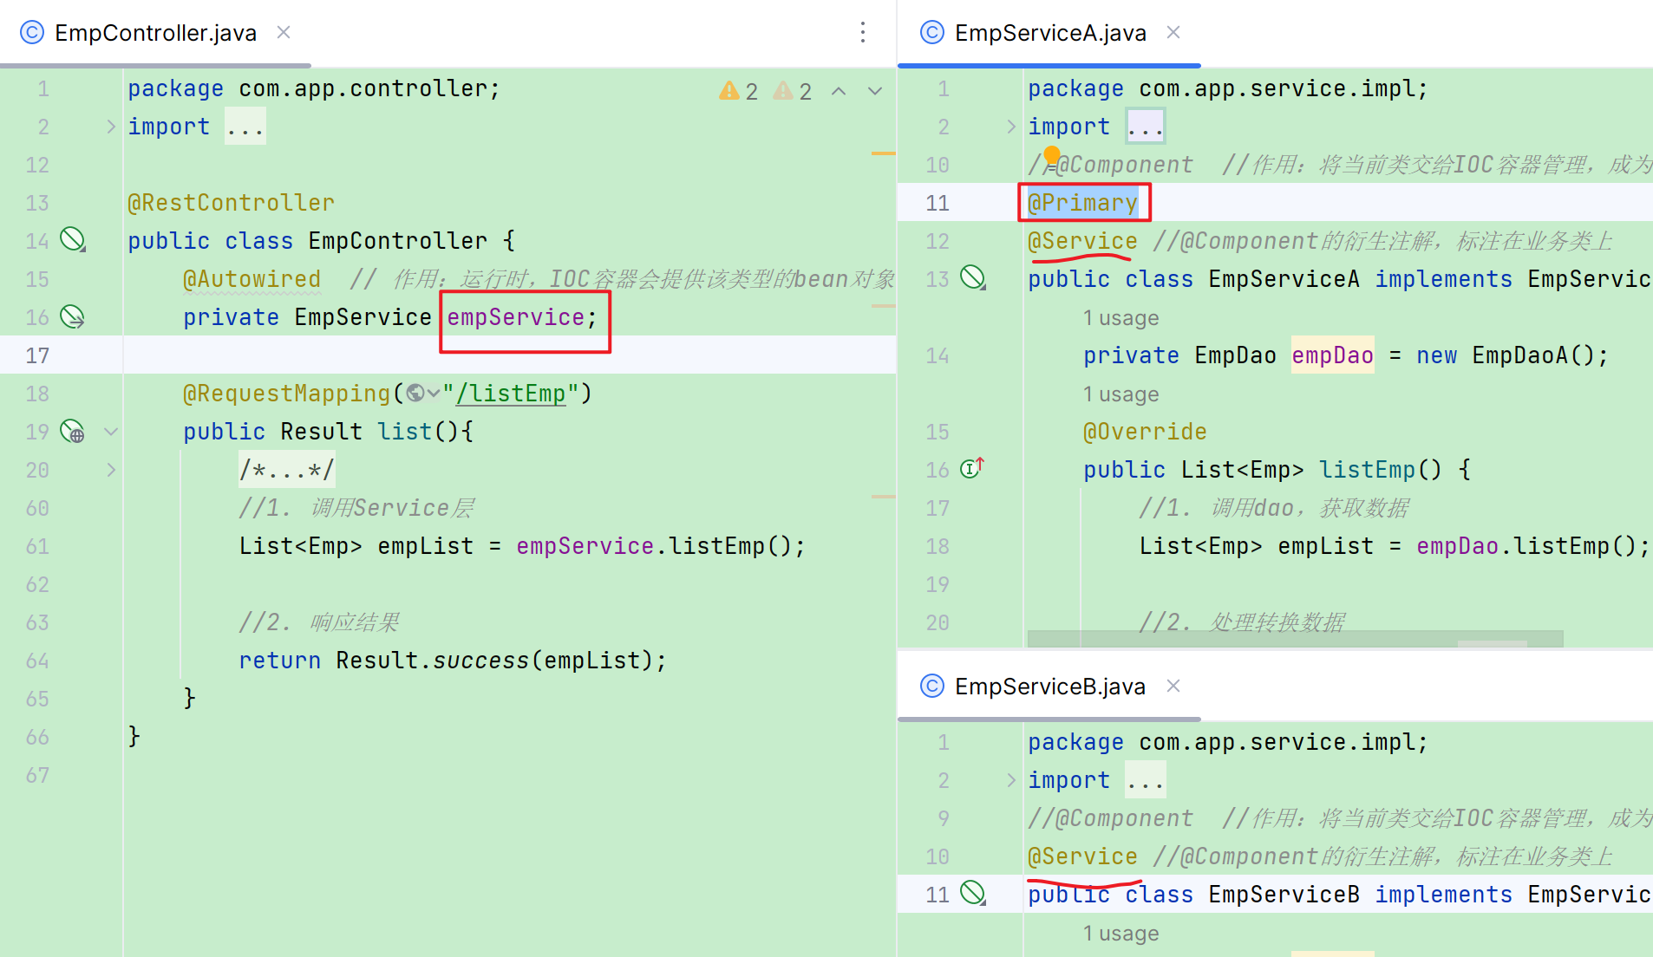The image size is (1653, 957).
Task: Click the EmpServiceA.java class file icon
Action: 932,33
